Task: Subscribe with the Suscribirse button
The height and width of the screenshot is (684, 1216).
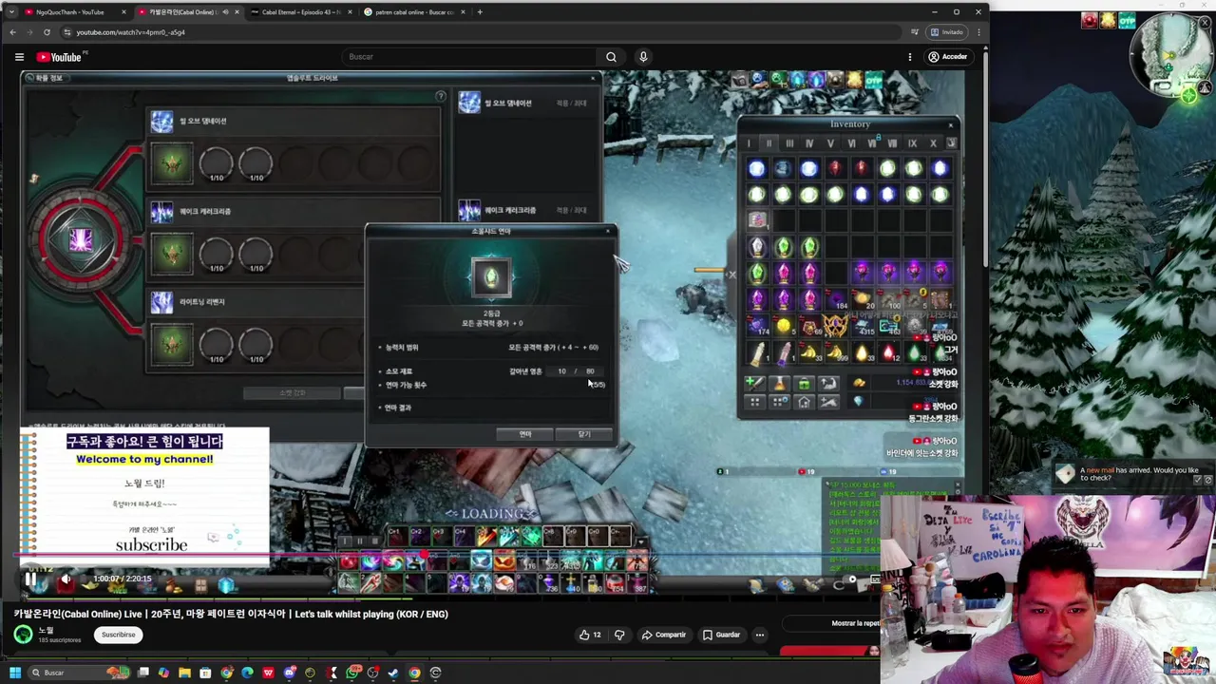Action: (x=119, y=635)
